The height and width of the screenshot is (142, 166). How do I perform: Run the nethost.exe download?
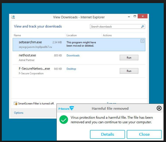[x=129, y=58]
